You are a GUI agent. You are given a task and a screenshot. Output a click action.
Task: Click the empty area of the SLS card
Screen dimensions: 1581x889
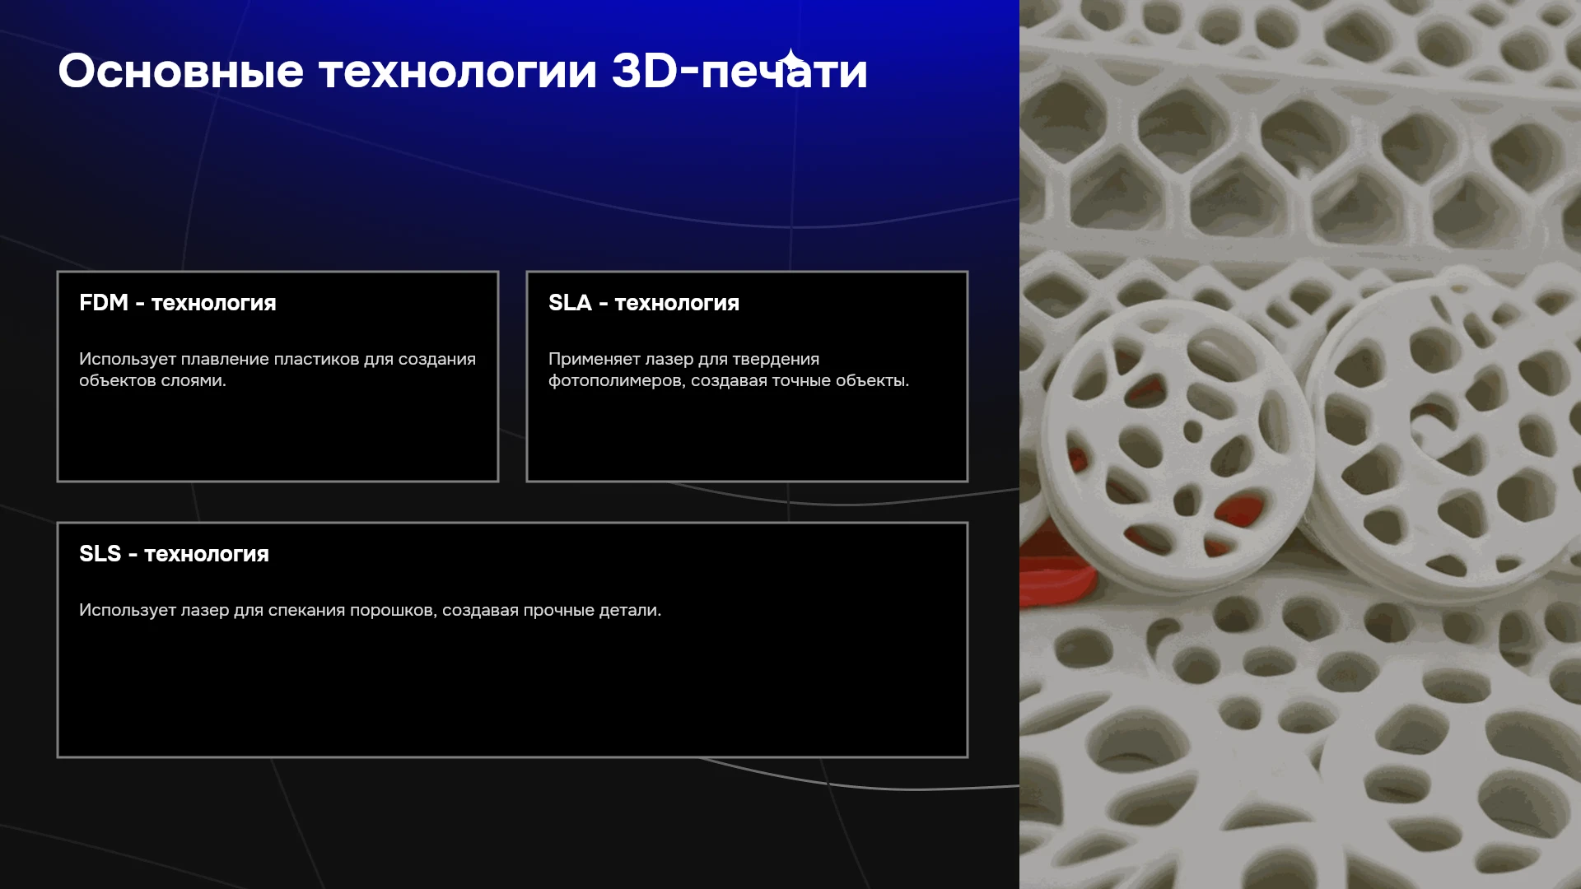(512, 691)
